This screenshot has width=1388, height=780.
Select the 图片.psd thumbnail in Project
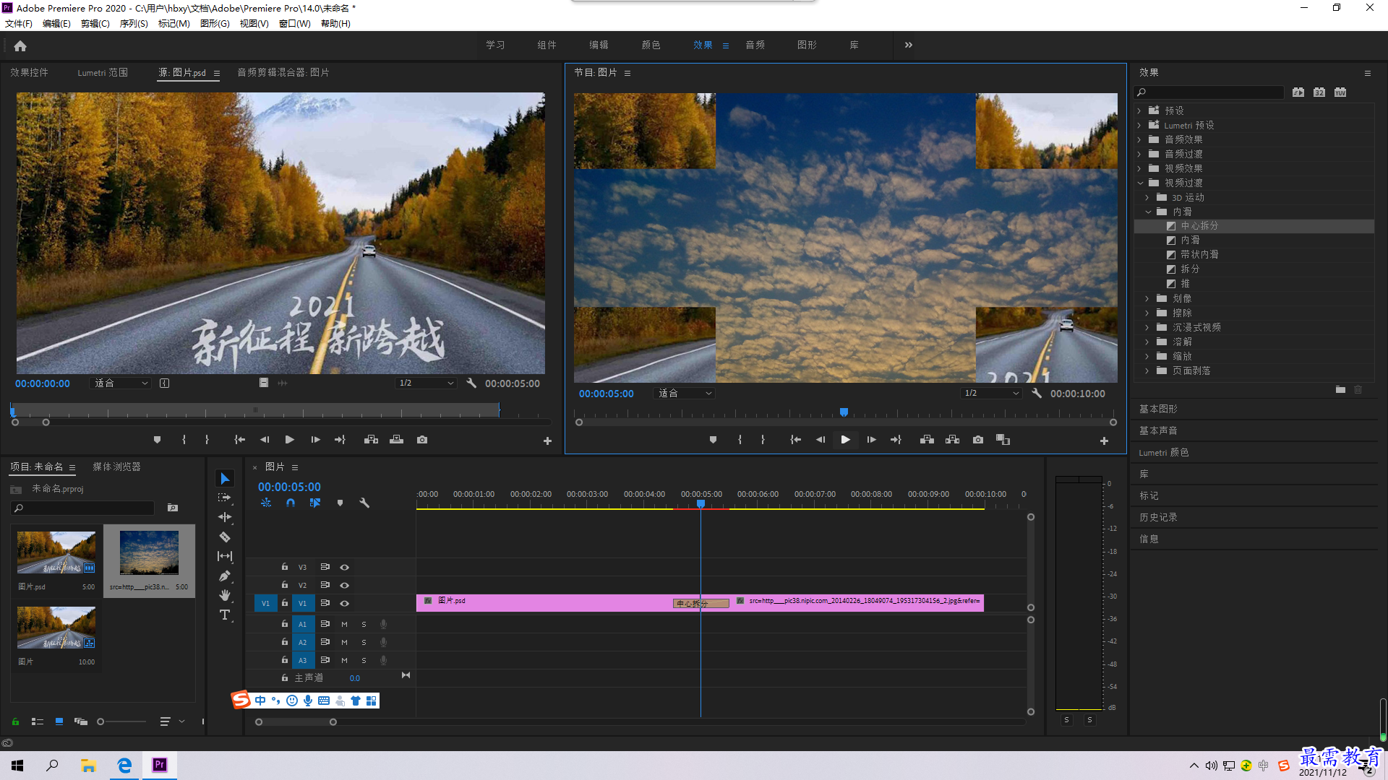coord(56,552)
